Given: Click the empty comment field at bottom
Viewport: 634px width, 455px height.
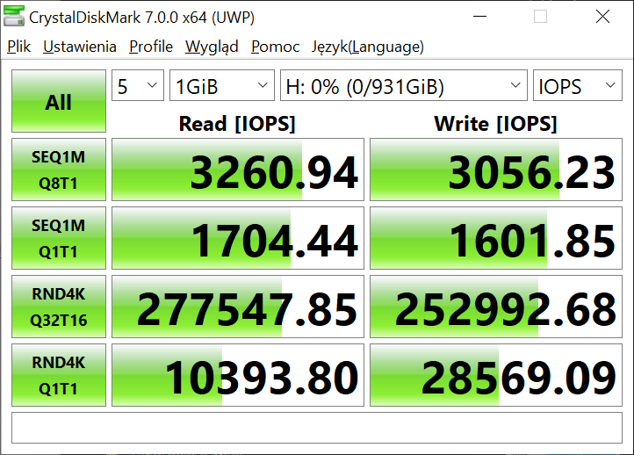Looking at the screenshot, I should click(316, 428).
